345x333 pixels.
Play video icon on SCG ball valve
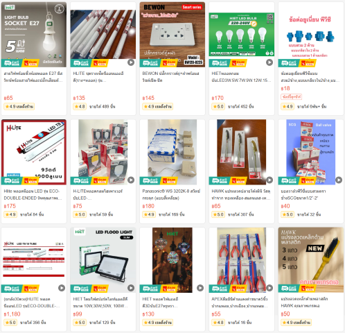[339, 180]
